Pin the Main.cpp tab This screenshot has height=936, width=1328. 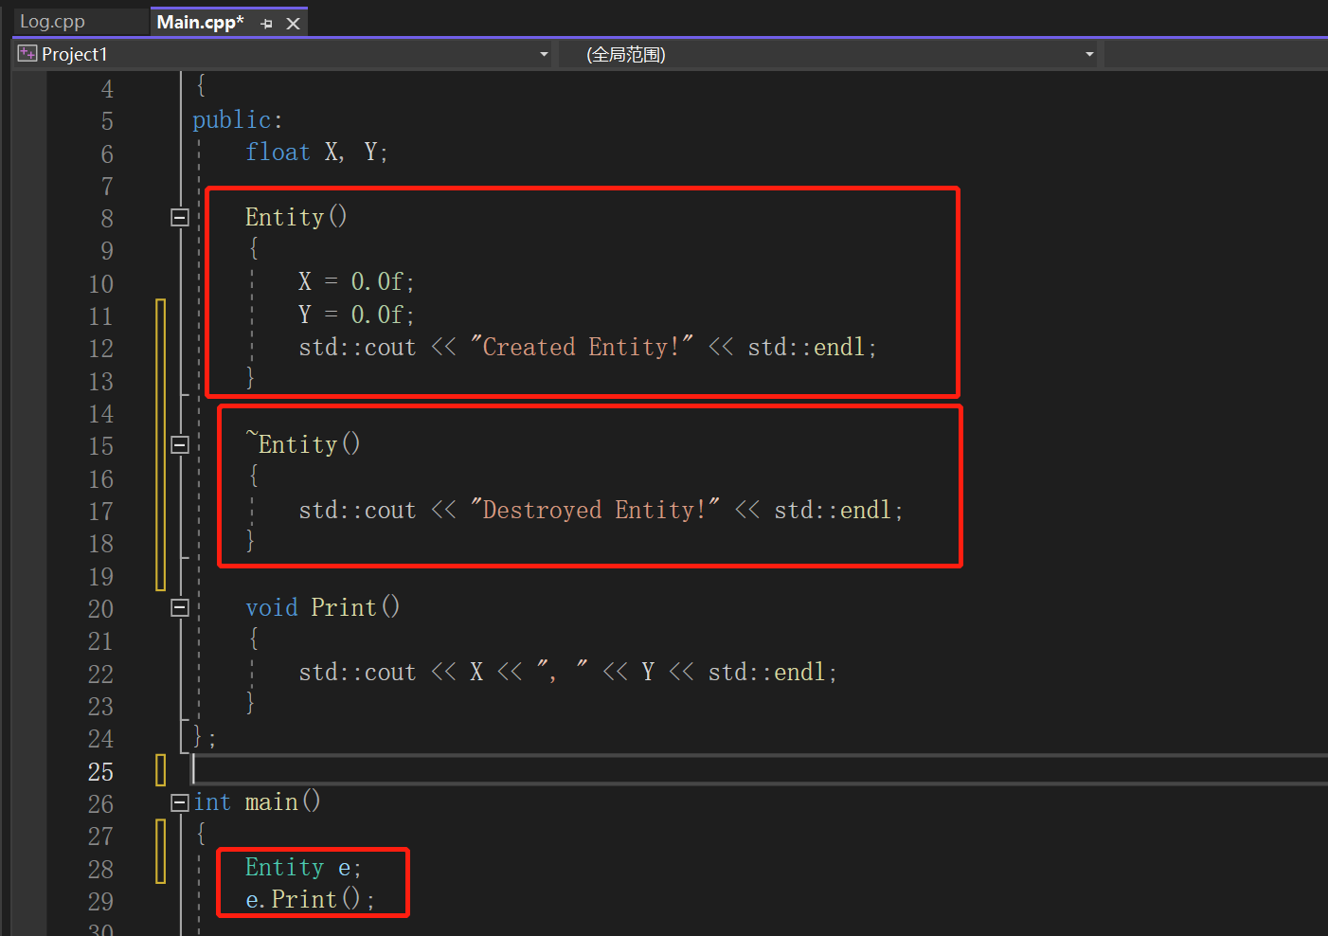pos(267,24)
